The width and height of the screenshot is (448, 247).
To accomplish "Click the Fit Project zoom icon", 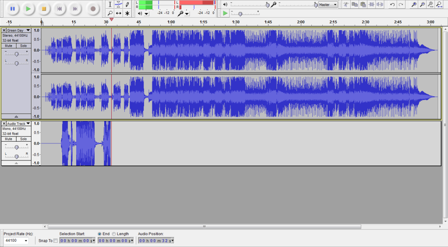I will pos(439,4).
